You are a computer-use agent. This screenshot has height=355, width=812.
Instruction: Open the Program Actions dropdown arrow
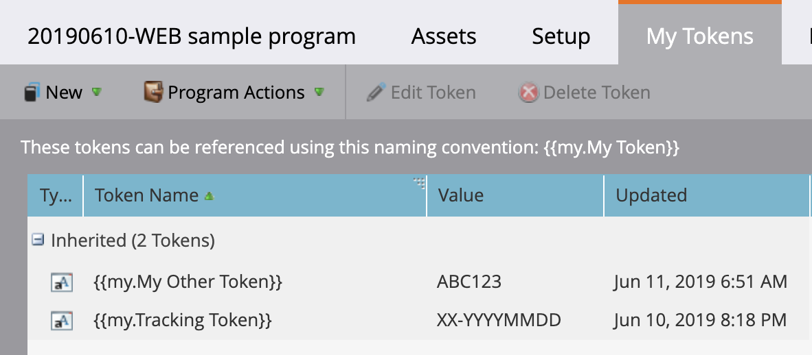click(x=319, y=92)
